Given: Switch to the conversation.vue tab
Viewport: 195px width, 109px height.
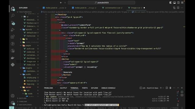Looking at the screenshot, I should pyautogui.click(x=112, y=8).
